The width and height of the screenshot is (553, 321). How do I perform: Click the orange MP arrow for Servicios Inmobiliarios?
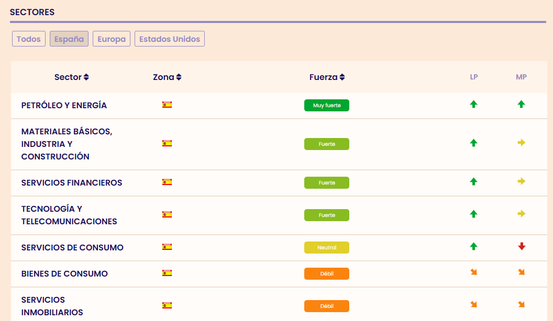tap(521, 305)
